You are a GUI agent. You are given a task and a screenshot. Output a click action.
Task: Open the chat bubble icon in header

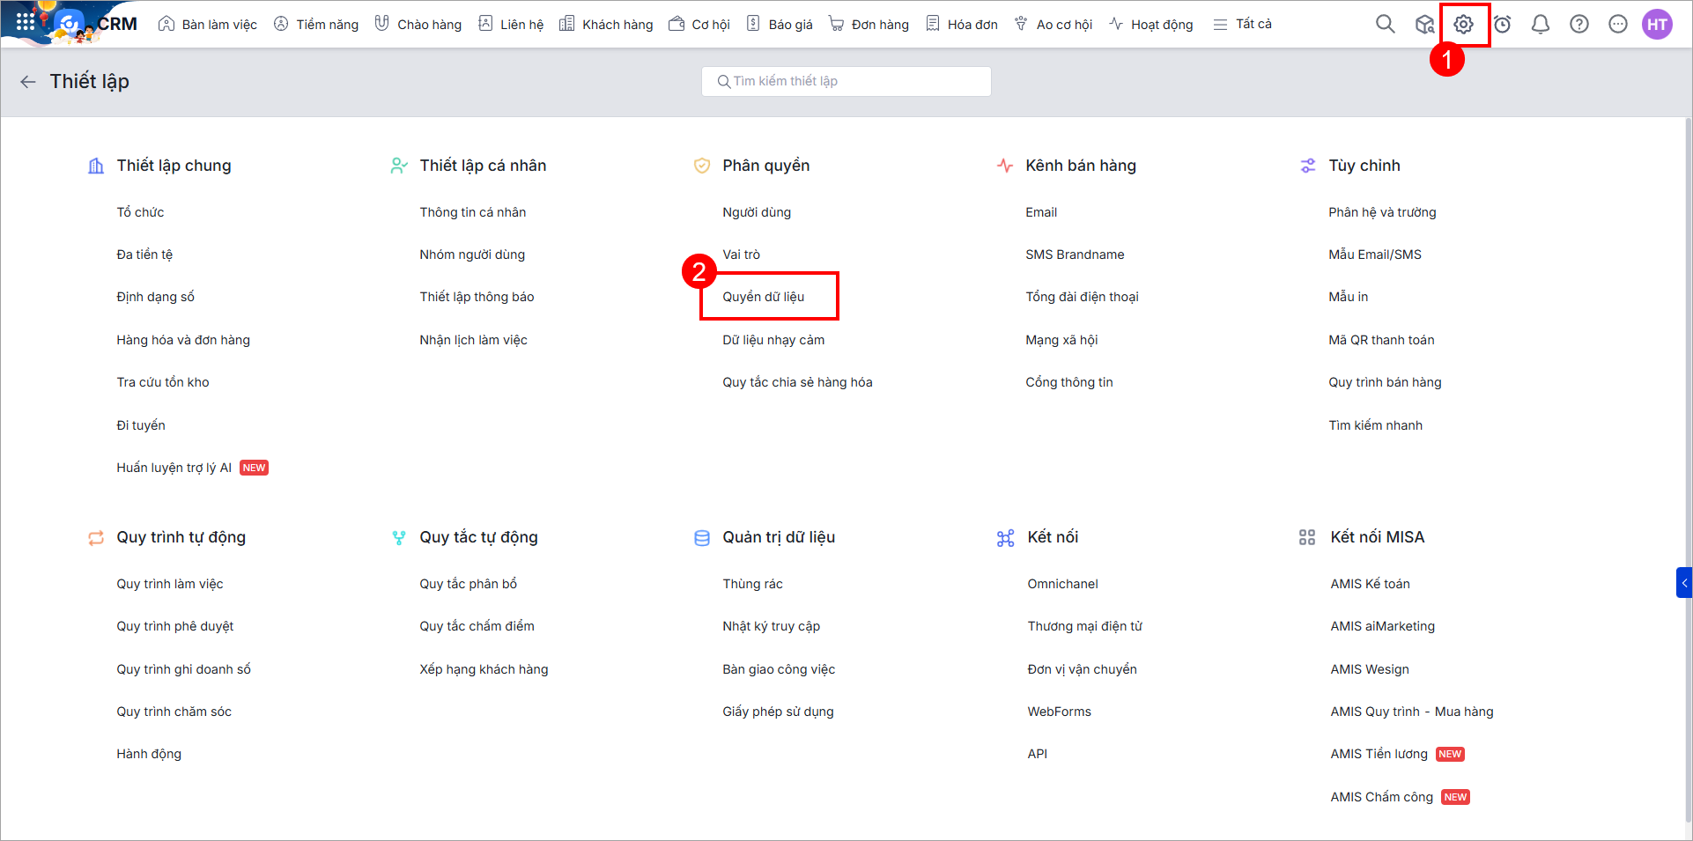[x=1617, y=25]
